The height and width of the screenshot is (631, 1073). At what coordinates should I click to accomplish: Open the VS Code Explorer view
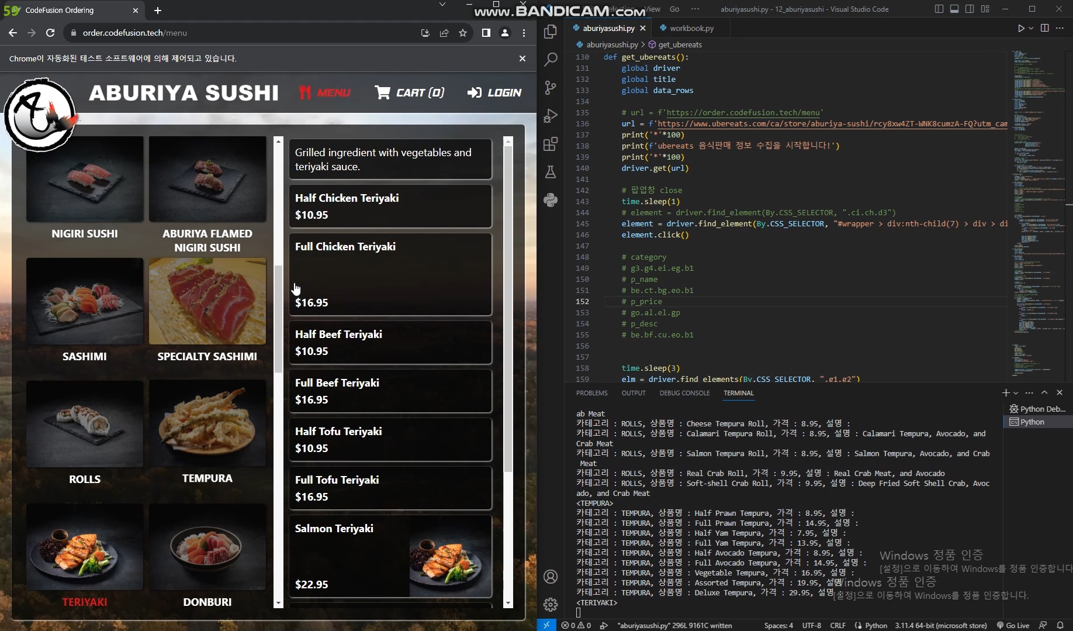pyautogui.click(x=551, y=32)
